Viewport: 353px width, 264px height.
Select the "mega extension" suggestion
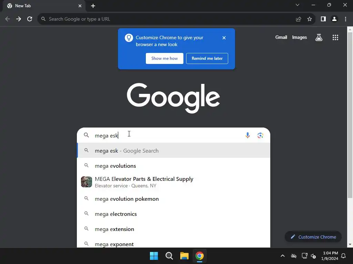click(174, 229)
